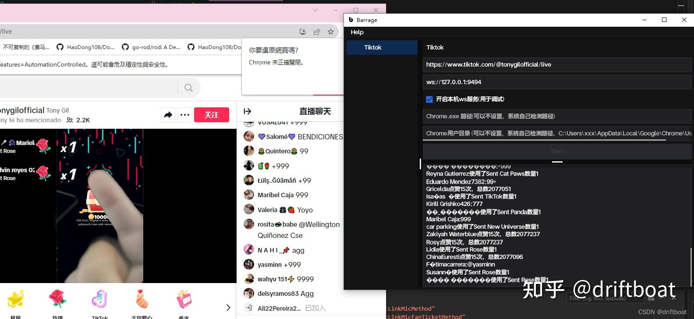Viewport: 694px width, 319px height.
Task: Click the 直播聊天 chat header title
Action: click(315, 111)
